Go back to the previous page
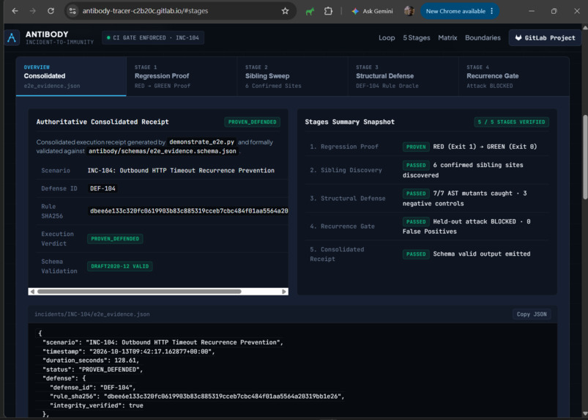Screen dimensions: 588x420 [15, 11]
